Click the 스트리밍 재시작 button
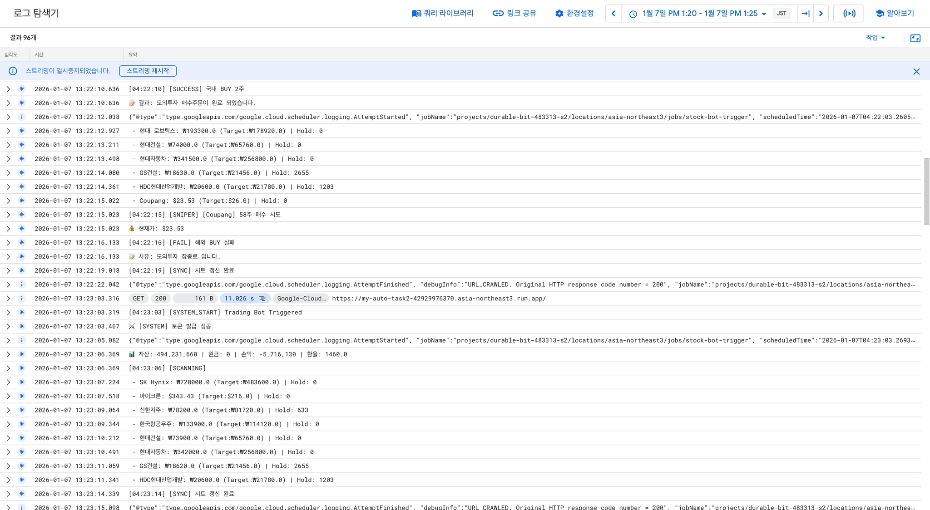The image size is (930, 510). click(x=148, y=71)
